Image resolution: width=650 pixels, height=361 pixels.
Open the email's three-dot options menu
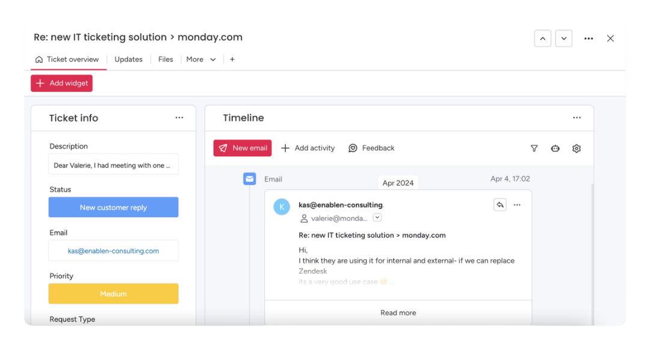tap(517, 205)
